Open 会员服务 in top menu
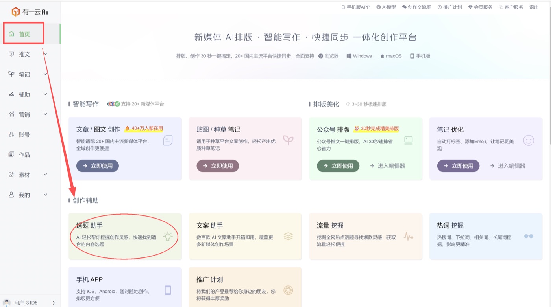This screenshot has height=307, width=551. click(480, 7)
